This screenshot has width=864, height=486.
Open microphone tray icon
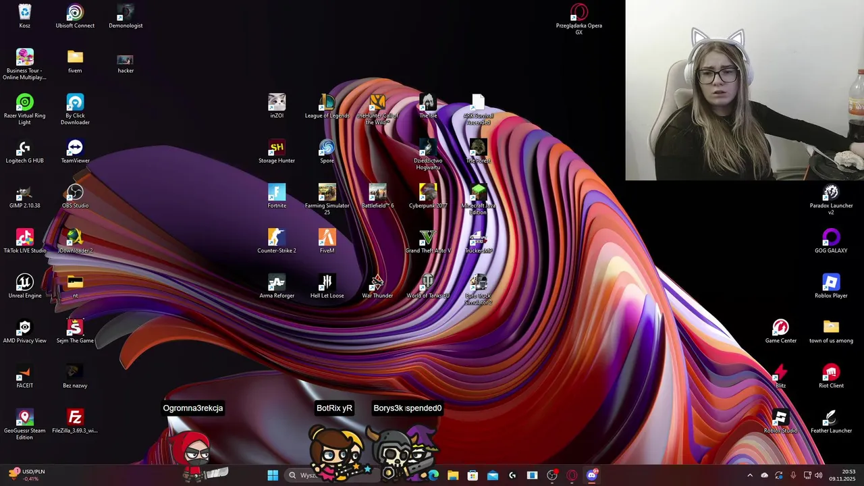pos(793,475)
